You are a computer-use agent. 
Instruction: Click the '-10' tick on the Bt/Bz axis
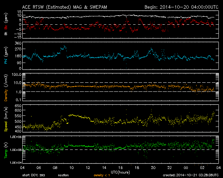tap(18, 34)
